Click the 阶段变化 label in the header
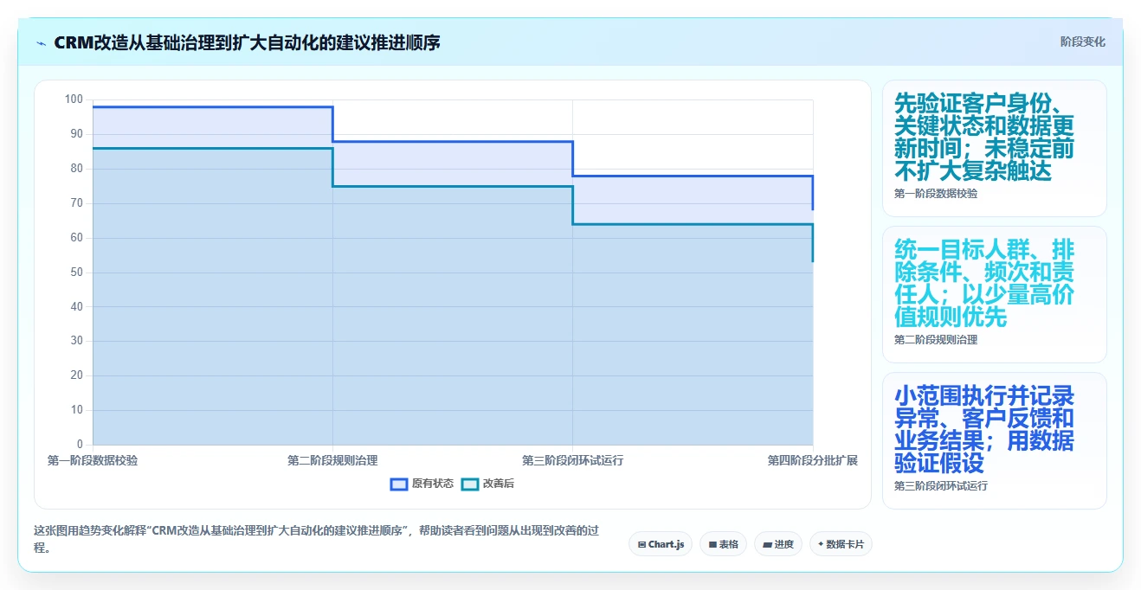The width and height of the screenshot is (1141, 590). pos(1082,42)
